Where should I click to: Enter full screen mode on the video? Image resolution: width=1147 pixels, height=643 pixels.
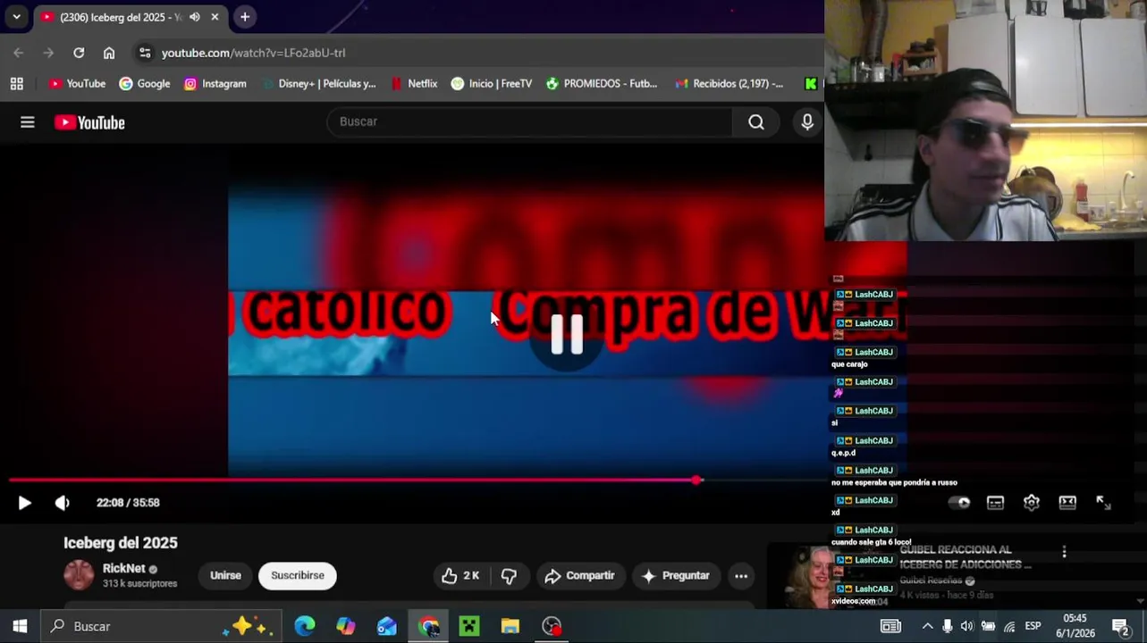1104,503
